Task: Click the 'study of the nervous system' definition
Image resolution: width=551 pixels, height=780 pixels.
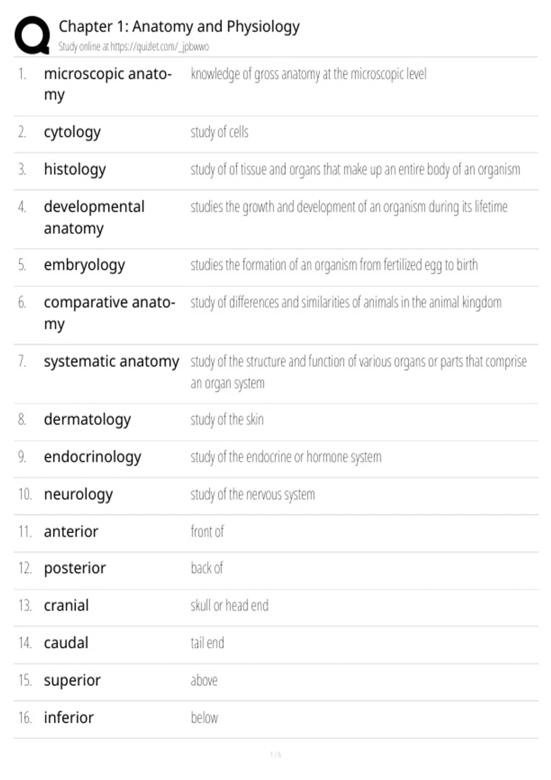Action: coord(253,495)
